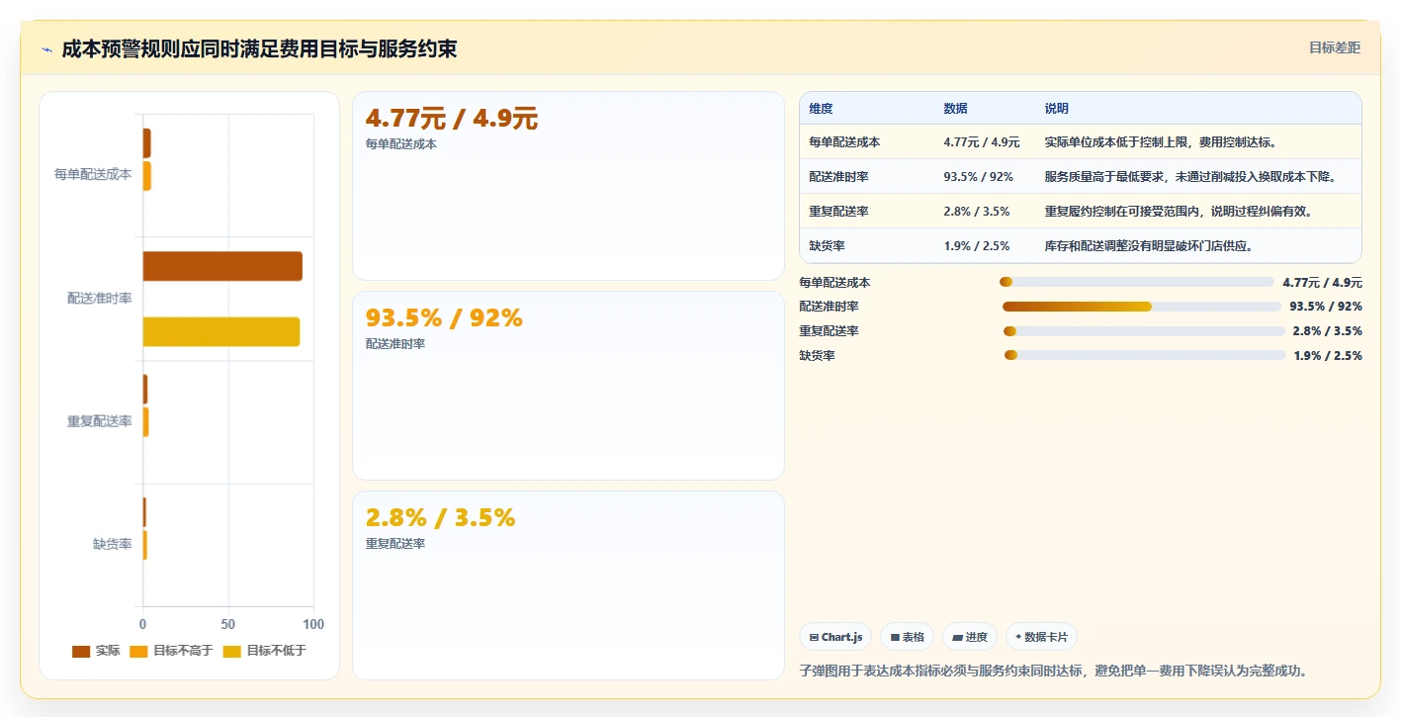The width and height of the screenshot is (1401, 717).
Task: Select the 配送准时率 table row label
Action: pyautogui.click(x=838, y=177)
